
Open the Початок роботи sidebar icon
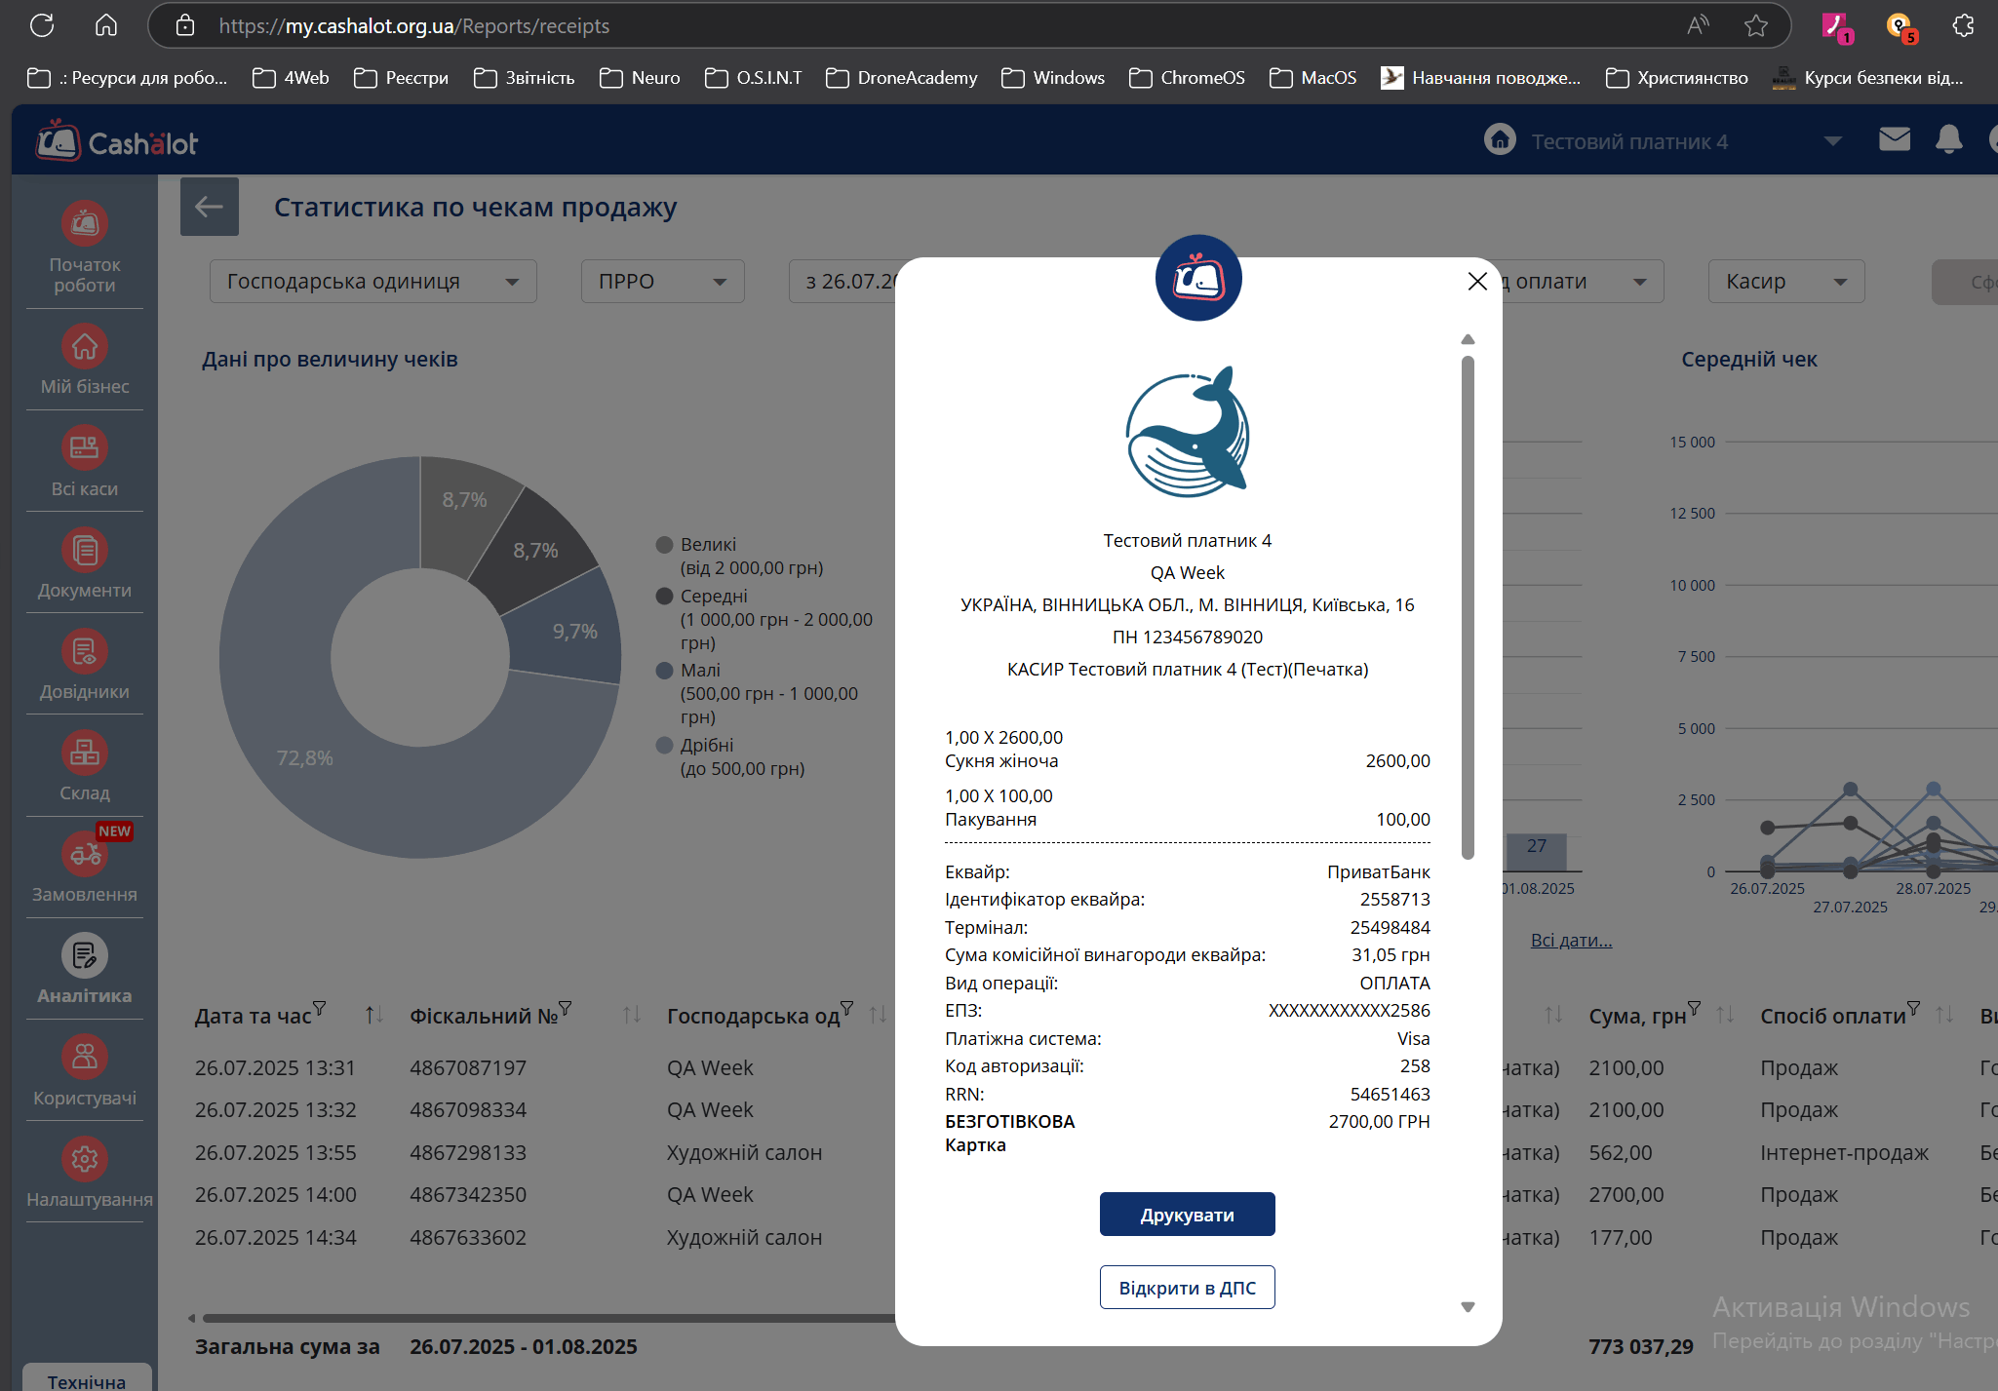click(x=85, y=224)
